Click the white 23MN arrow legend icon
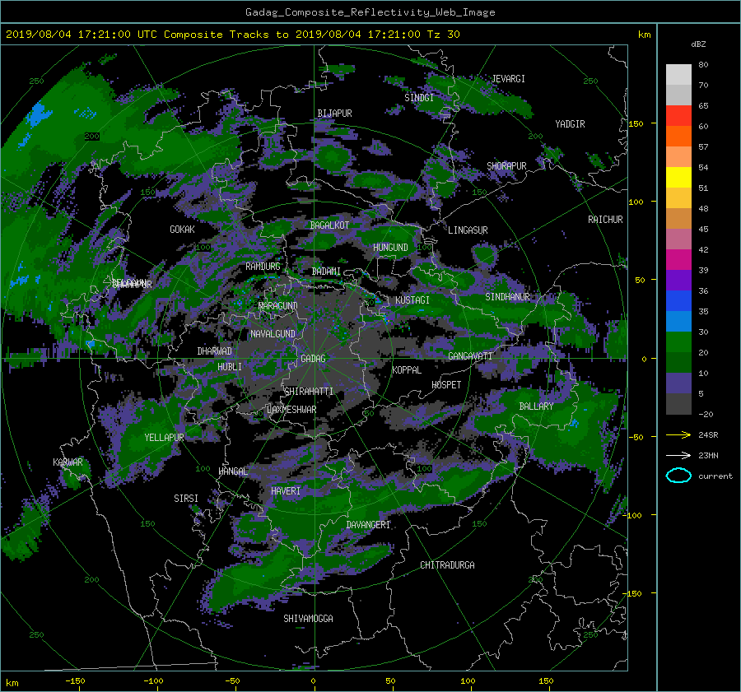 click(x=678, y=455)
